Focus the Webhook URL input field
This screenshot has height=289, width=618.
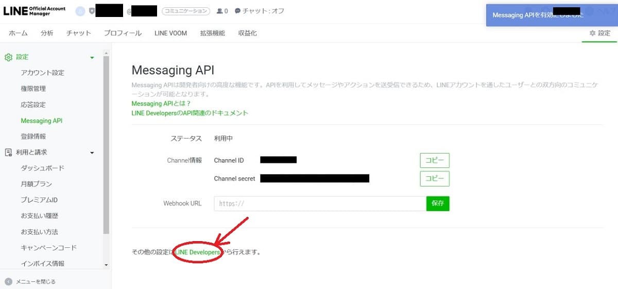click(x=319, y=203)
